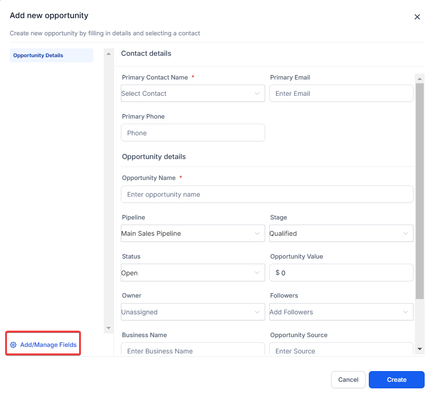Click into the Primary Email field
433x399 pixels.
click(341, 93)
